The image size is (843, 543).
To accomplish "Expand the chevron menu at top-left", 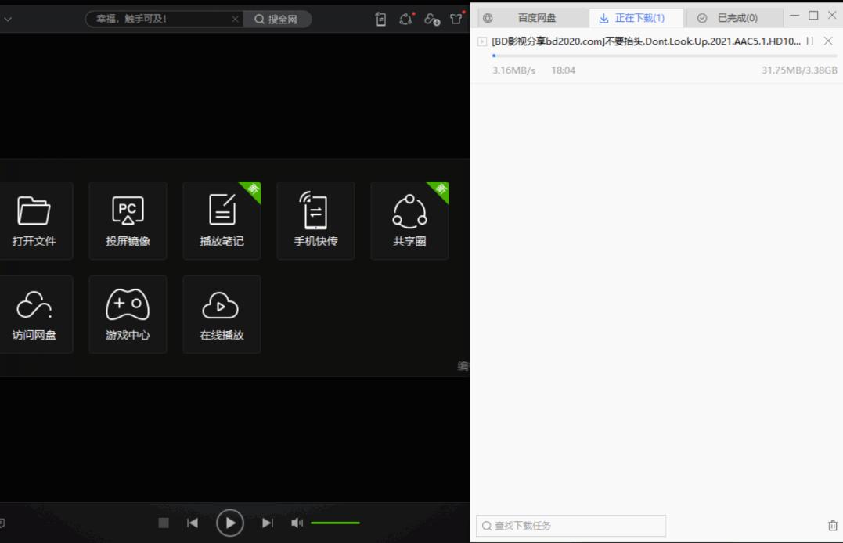I will coord(9,19).
